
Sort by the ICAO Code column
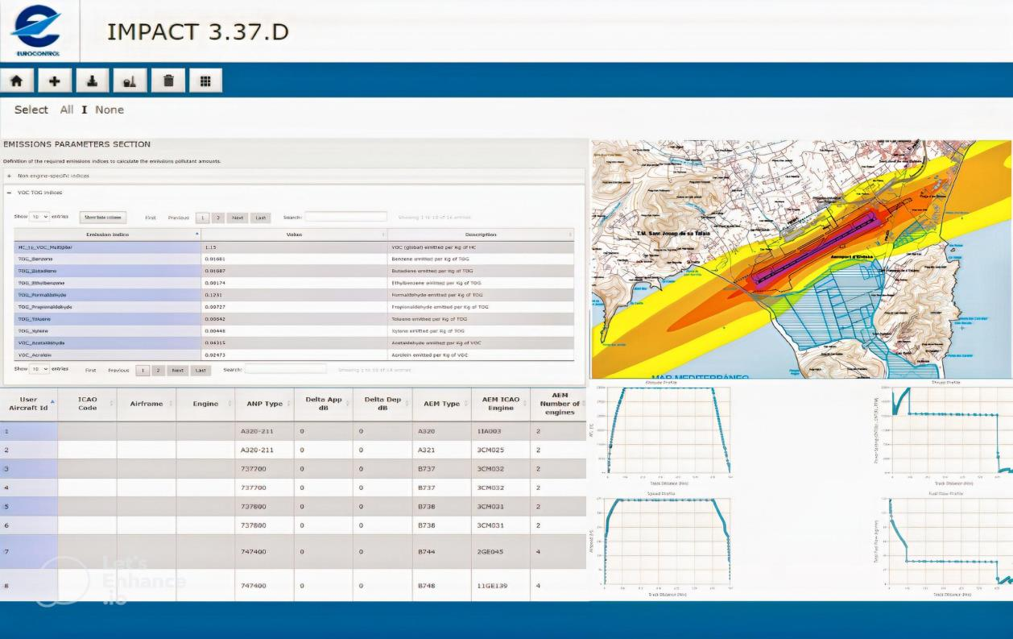87,404
